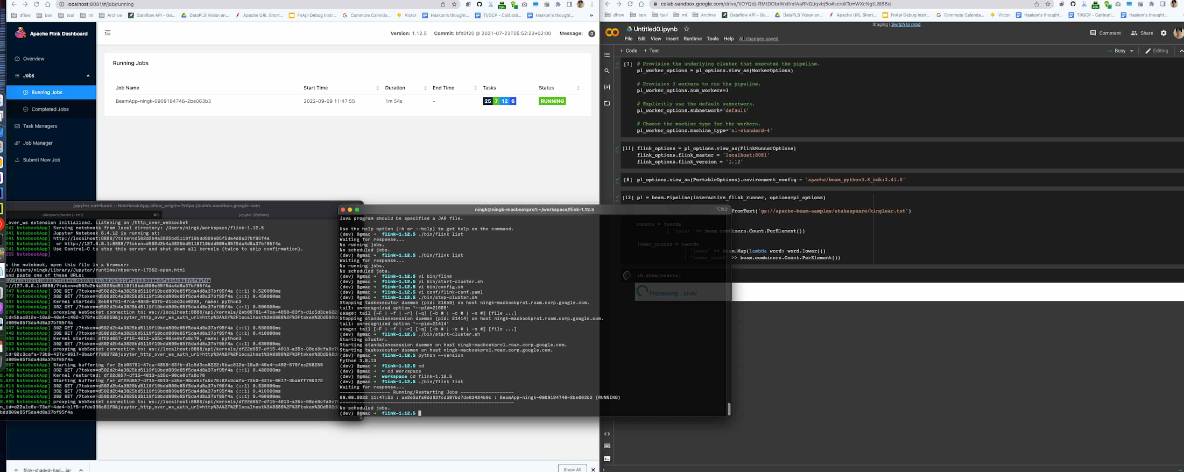Open the Archive bookmark folder in Colab browser
Image resolution: width=1184 pixels, height=472 pixels.
click(703, 16)
